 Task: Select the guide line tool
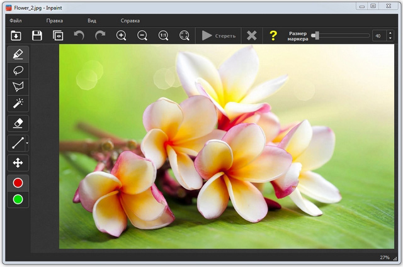click(x=16, y=143)
